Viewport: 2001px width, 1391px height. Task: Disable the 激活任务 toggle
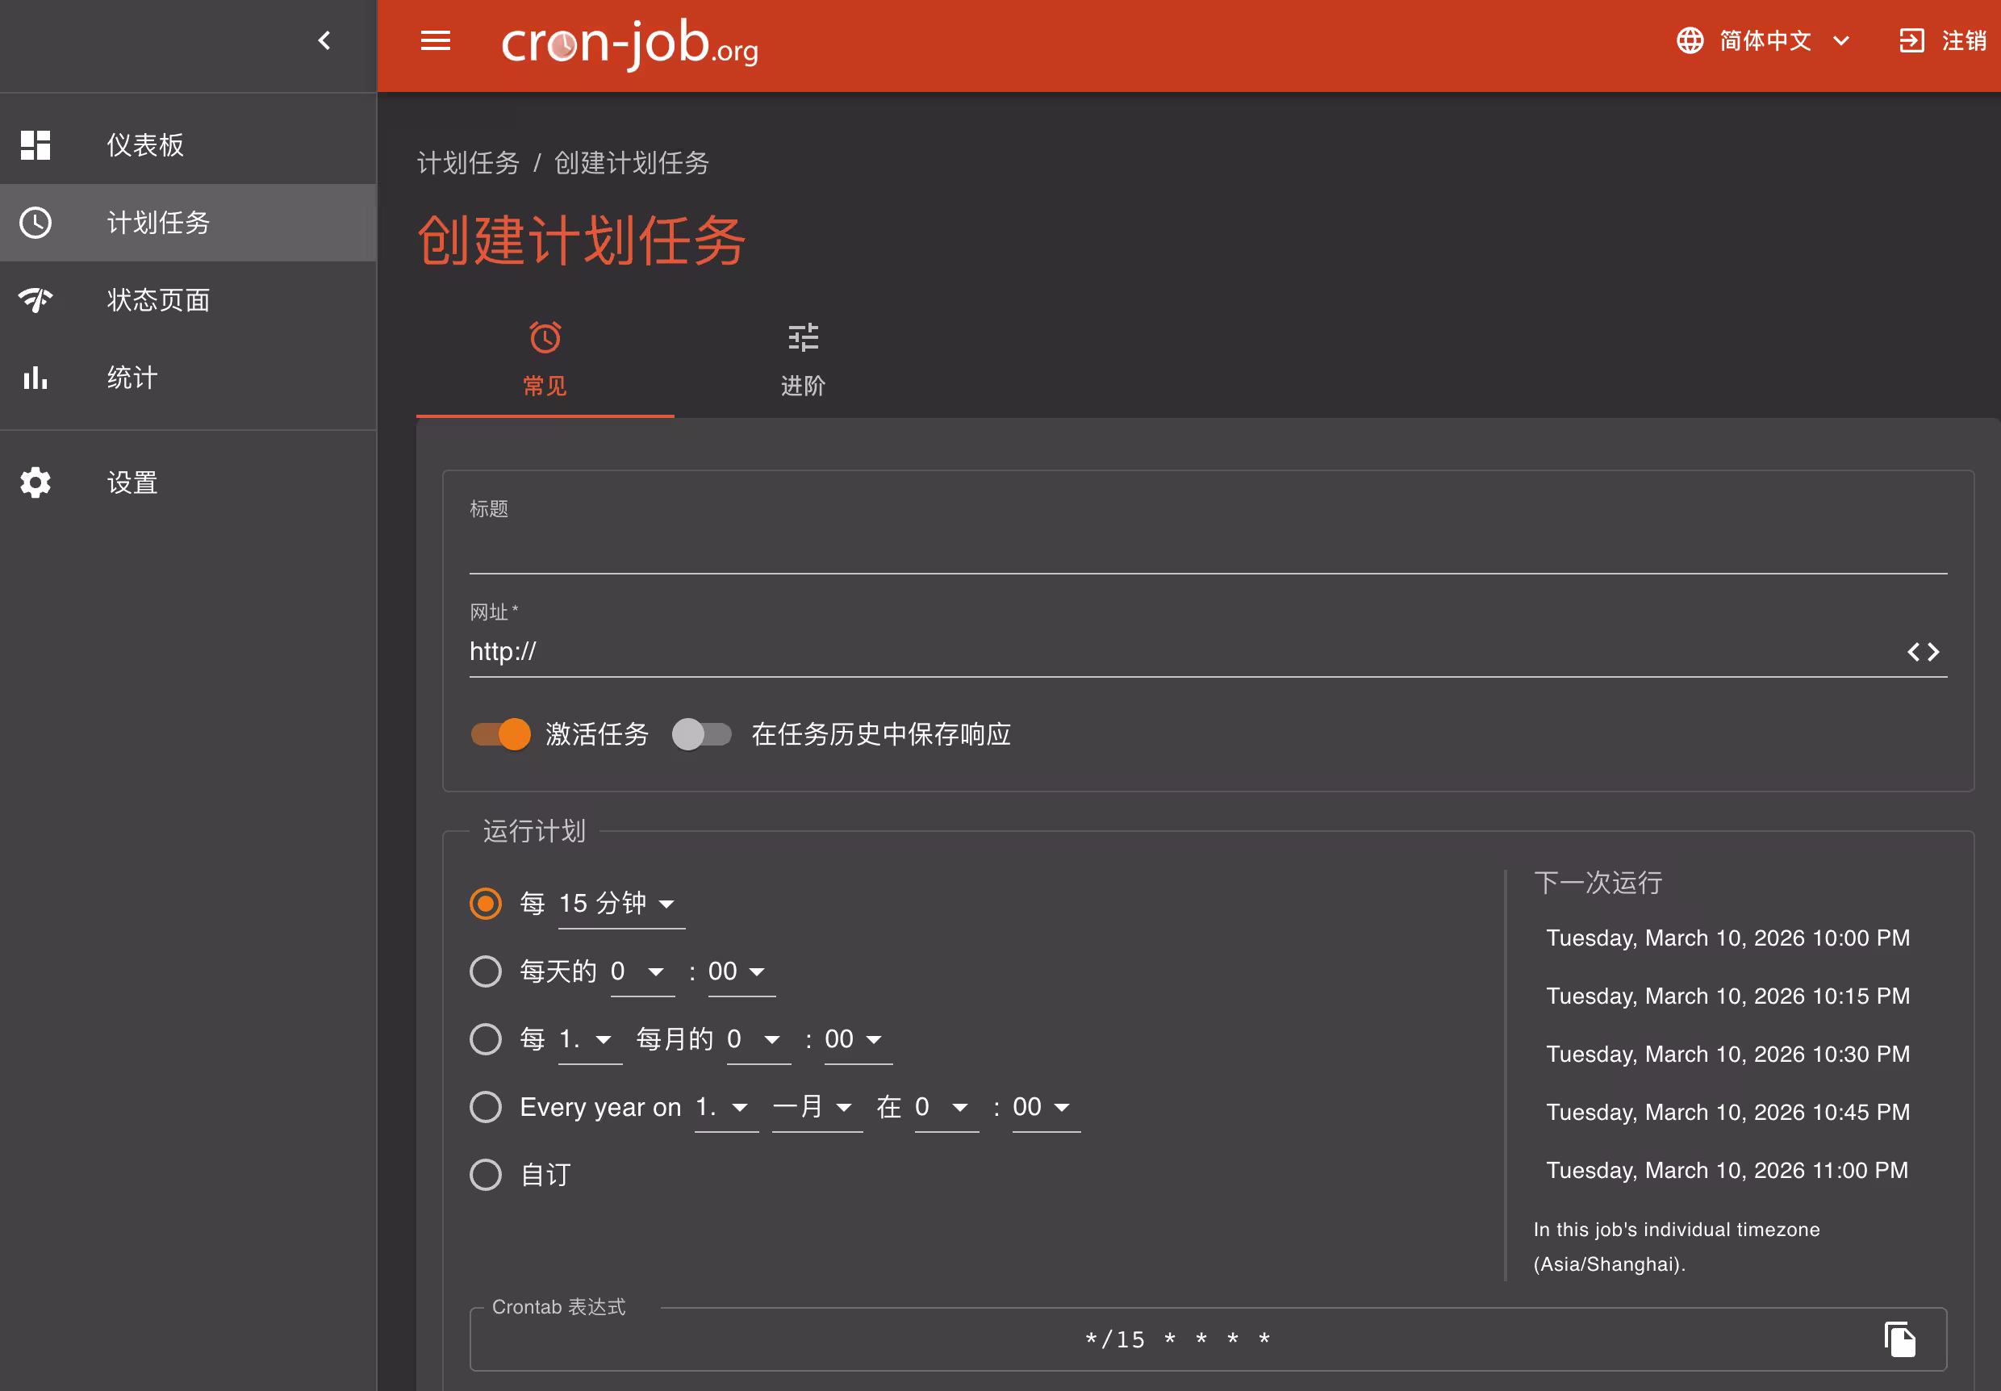(x=500, y=735)
